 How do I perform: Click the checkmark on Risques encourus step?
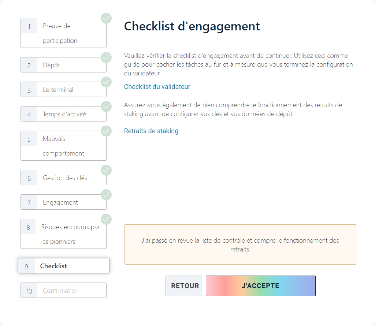click(x=106, y=219)
